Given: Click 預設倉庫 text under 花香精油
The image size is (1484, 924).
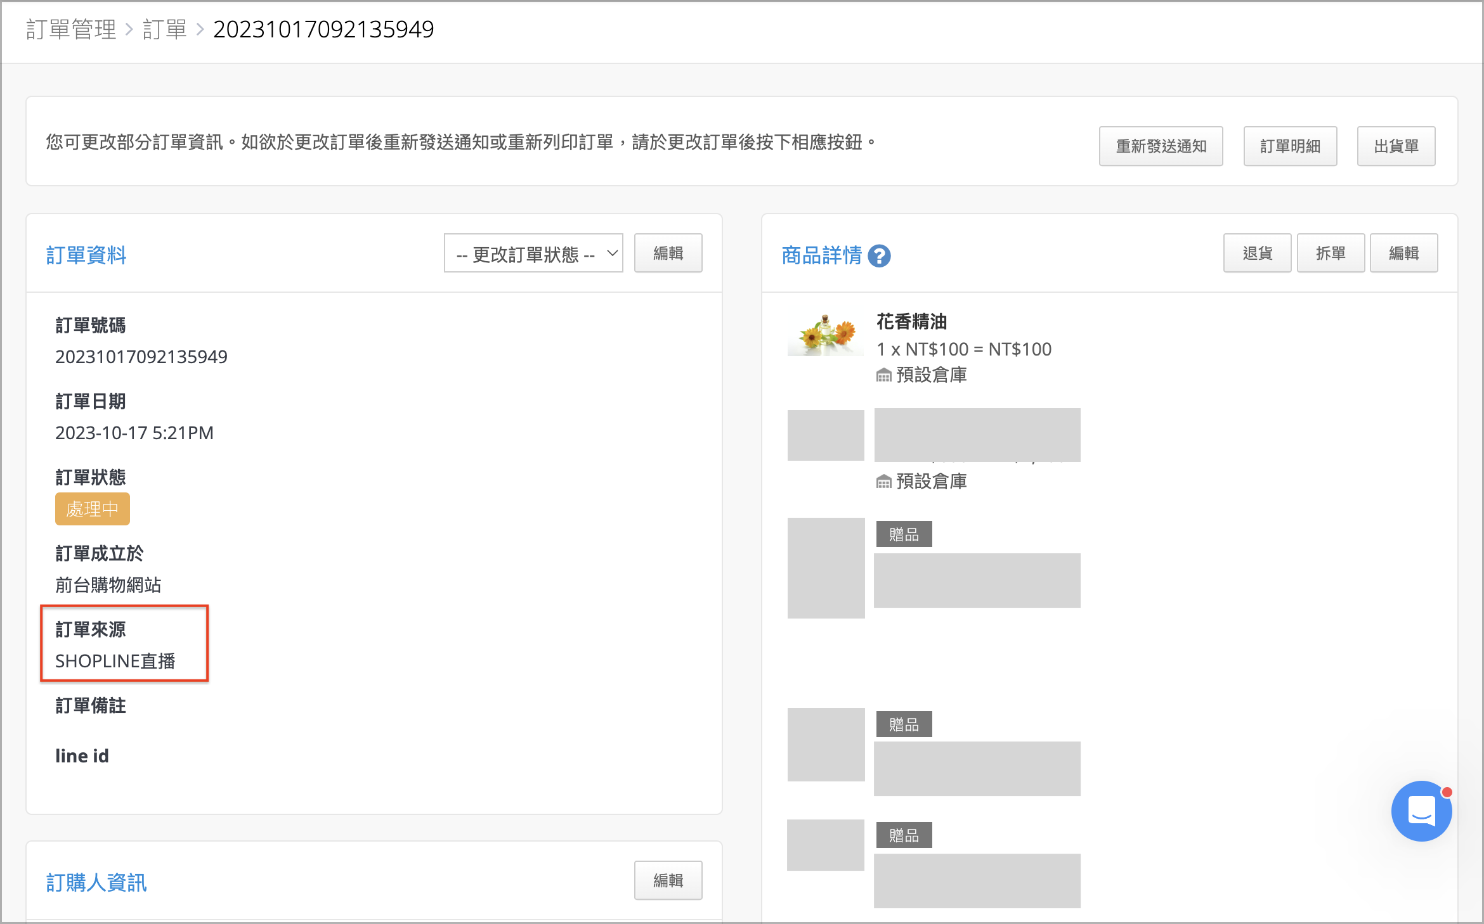Looking at the screenshot, I should click(932, 375).
